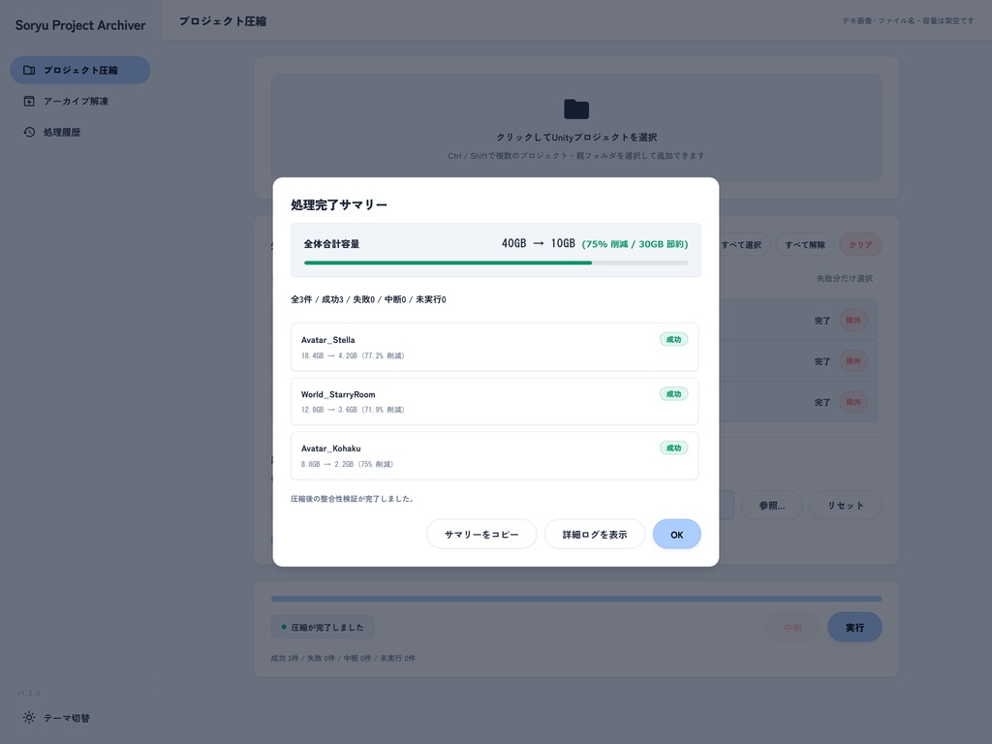This screenshot has width=992, height=744.
Task: Click the 中断 abort button
Action: (792, 627)
